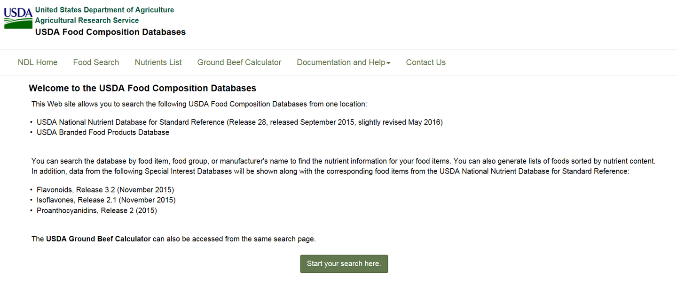
Task: Click the Documentation and Help caret arrow
Action: click(x=388, y=62)
